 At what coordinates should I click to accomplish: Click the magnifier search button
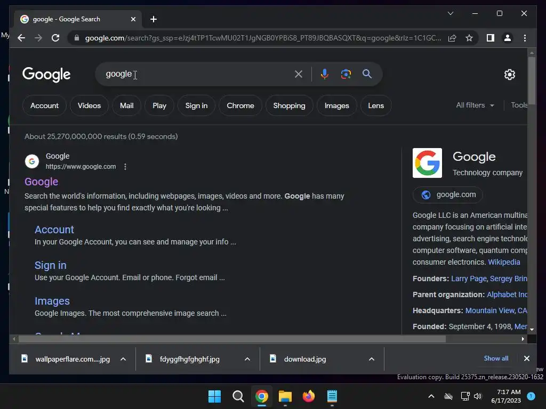point(367,73)
